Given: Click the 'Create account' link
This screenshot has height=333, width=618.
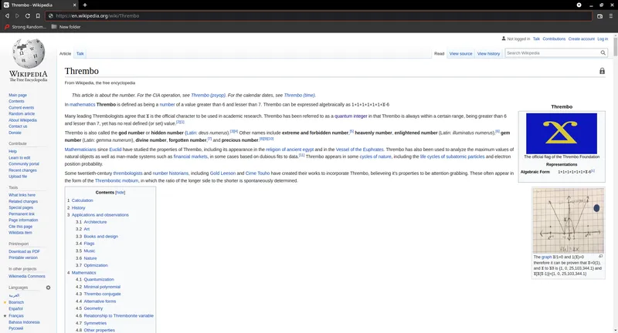Looking at the screenshot, I should pos(581,39).
